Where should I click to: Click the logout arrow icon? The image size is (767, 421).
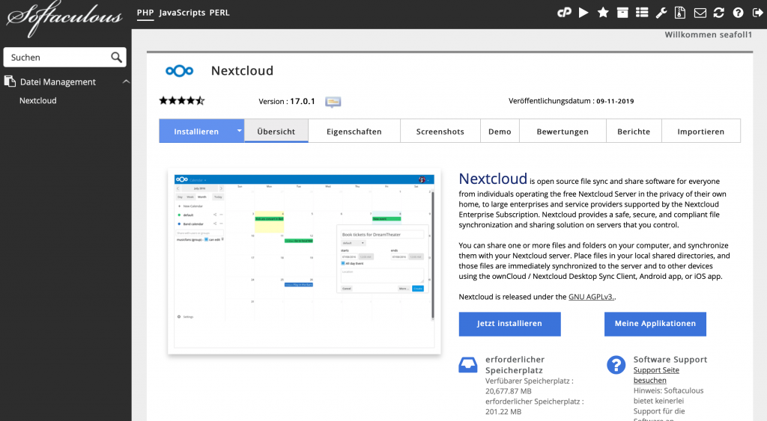coord(757,13)
